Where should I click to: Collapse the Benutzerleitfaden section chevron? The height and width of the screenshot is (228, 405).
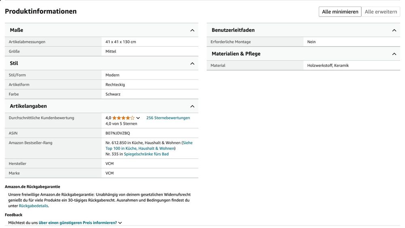394,30
